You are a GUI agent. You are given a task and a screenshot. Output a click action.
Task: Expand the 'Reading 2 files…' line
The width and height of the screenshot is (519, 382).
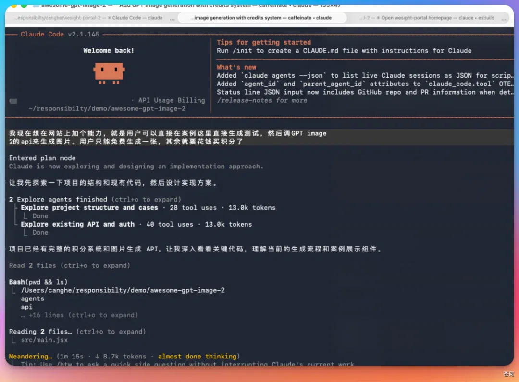click(x=77, y=332)
